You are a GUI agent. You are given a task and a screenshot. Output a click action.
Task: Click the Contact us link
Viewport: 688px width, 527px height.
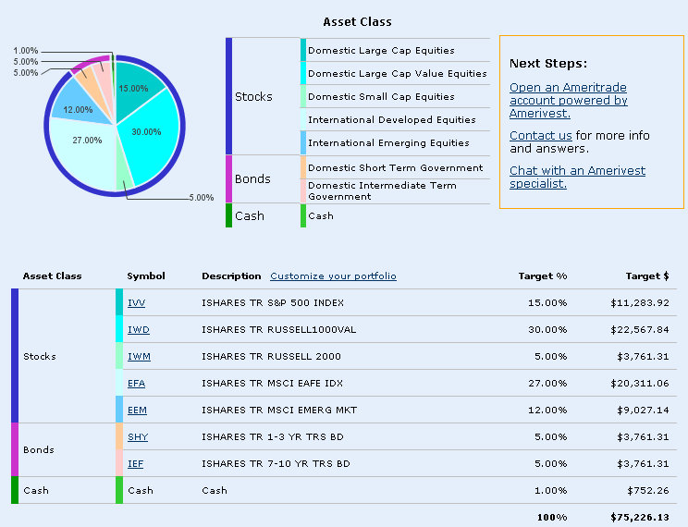pyautogui.click(x=540, y=136)
